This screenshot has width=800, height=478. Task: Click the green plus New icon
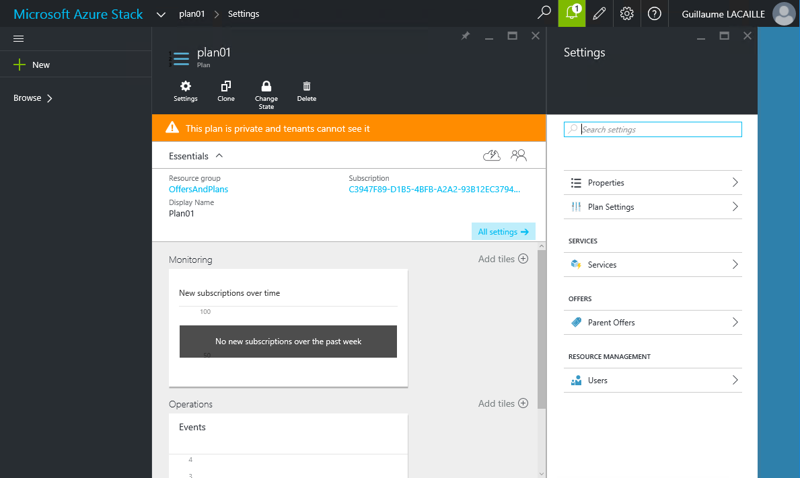[x=20, y=65]
